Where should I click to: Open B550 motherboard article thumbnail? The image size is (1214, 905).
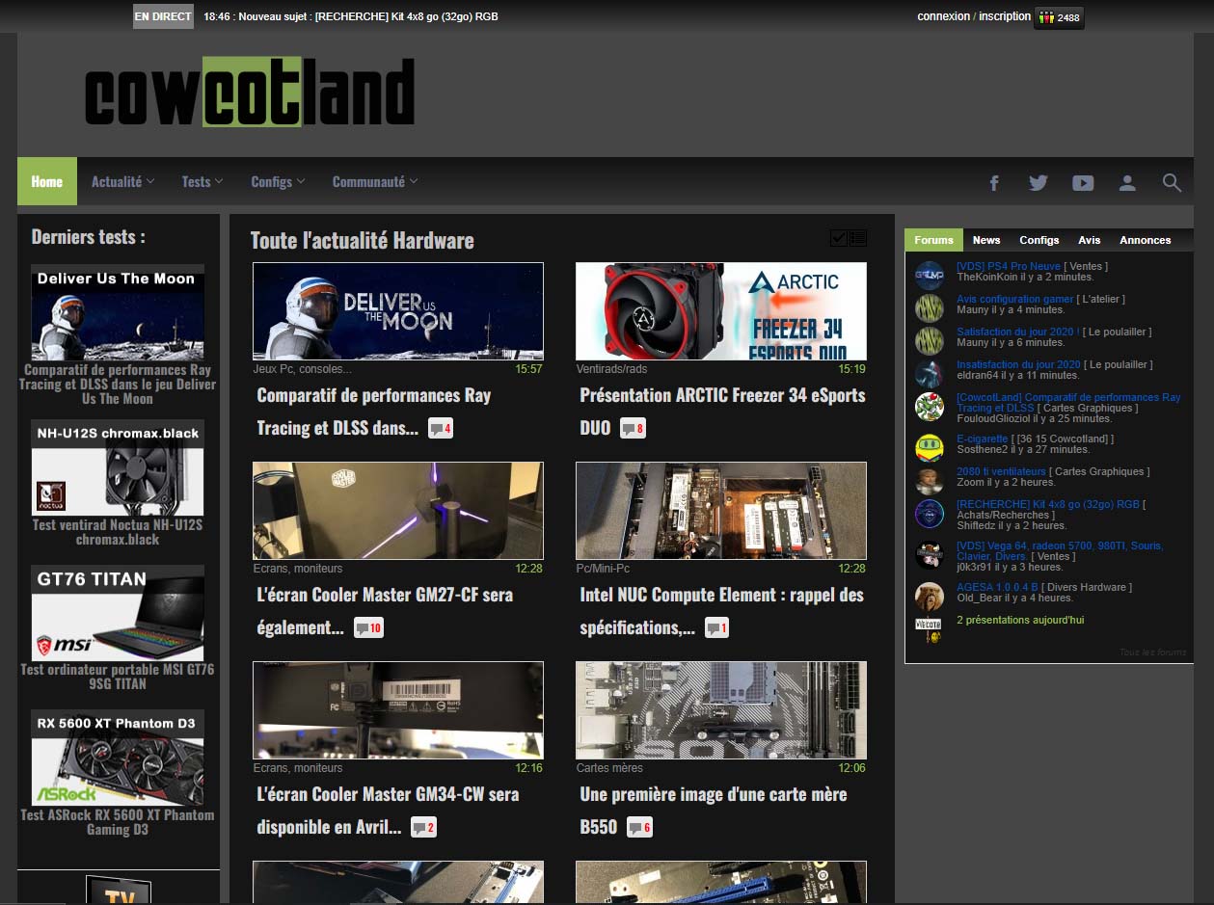coord(721,710)
